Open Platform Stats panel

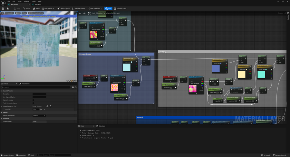pyautogui.click(x=120, y=8)
